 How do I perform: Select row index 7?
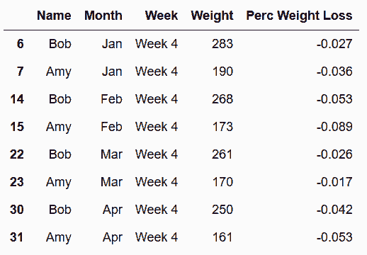coord(21,72)
